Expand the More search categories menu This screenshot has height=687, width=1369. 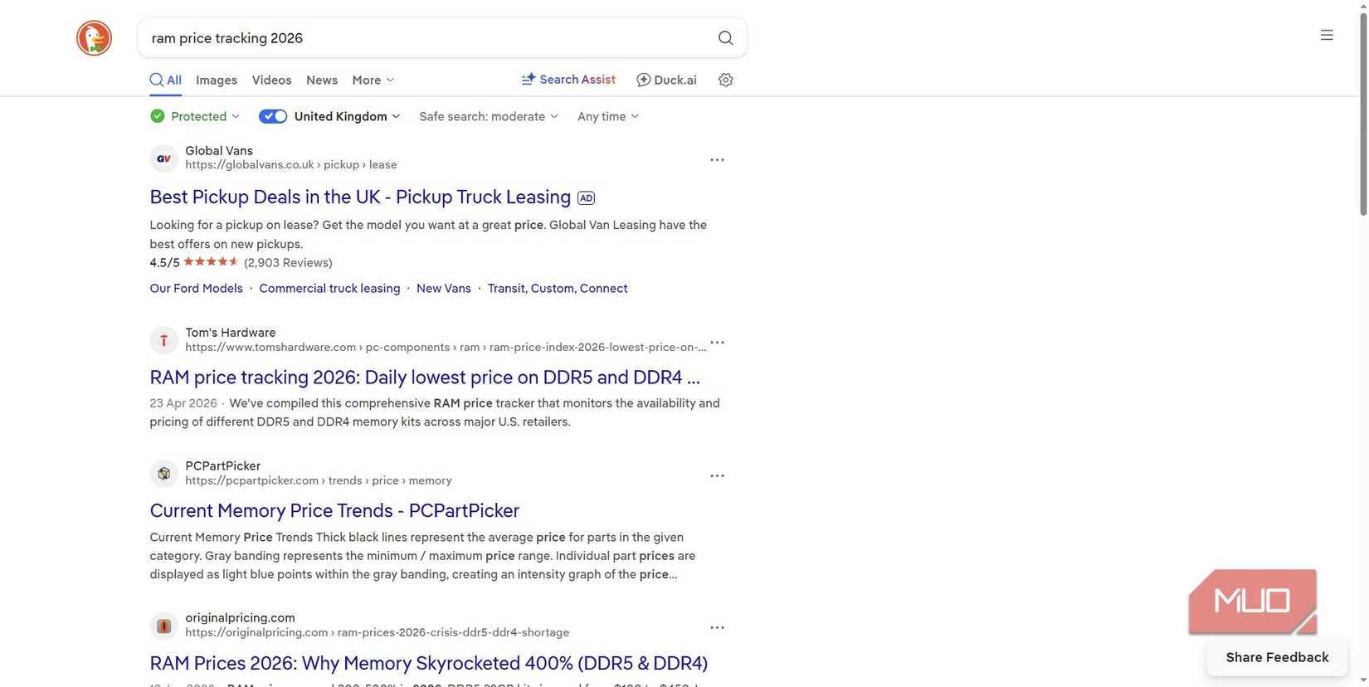pos(373,80)
